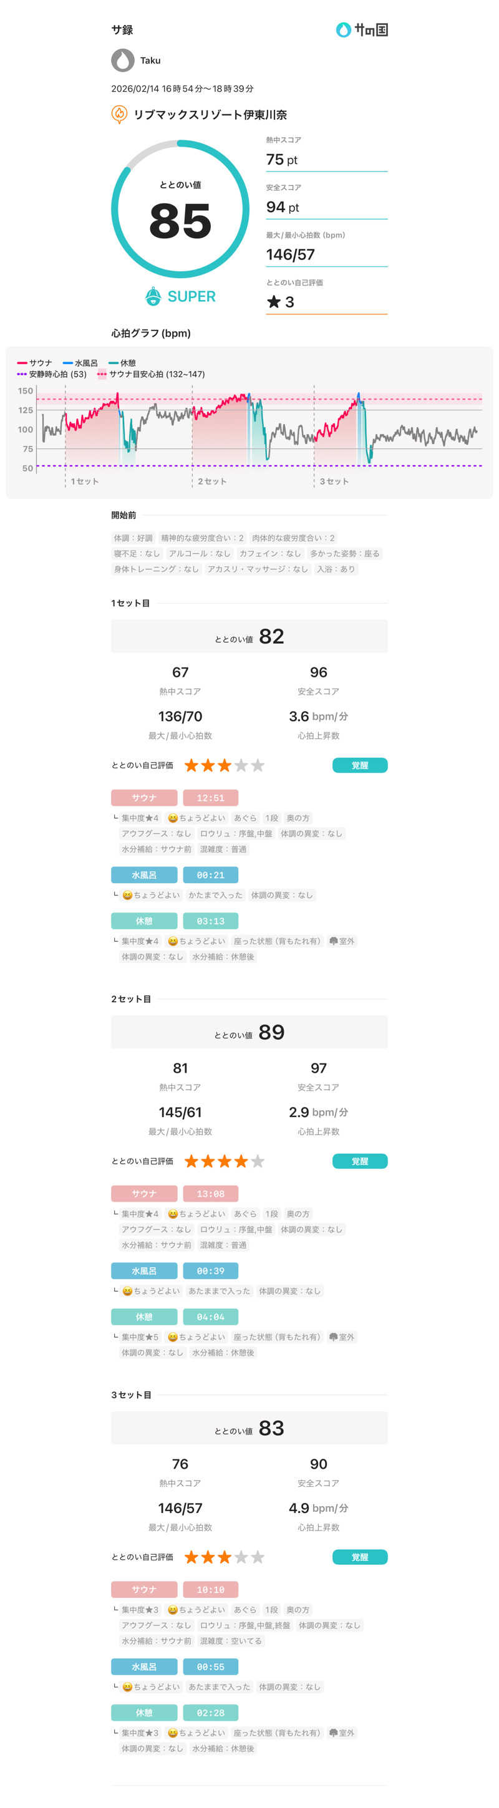Switch to the 2セット目 section
This screenshot has width=499, height=1808.
click(130, 997)
